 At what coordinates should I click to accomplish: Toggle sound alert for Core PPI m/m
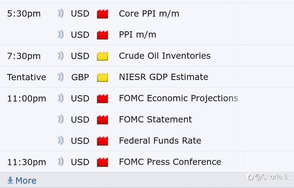click(x=60, y=14)
